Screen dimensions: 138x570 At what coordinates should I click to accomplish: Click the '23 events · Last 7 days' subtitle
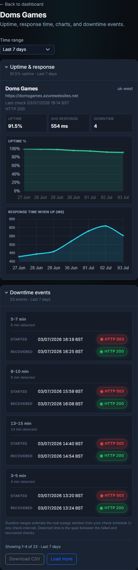click(x=30, y=299)
